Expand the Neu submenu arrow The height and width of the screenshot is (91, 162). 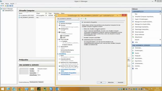(x=160, y=14)
